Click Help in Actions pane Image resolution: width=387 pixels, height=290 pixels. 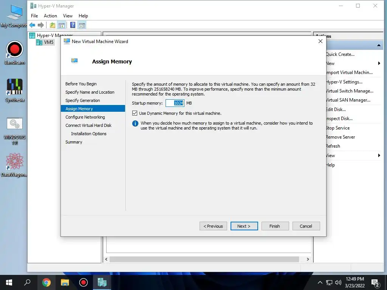pos(330,165)
